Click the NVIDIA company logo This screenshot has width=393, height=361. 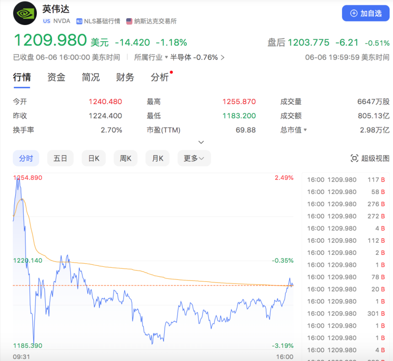click(x=25, y=13)
